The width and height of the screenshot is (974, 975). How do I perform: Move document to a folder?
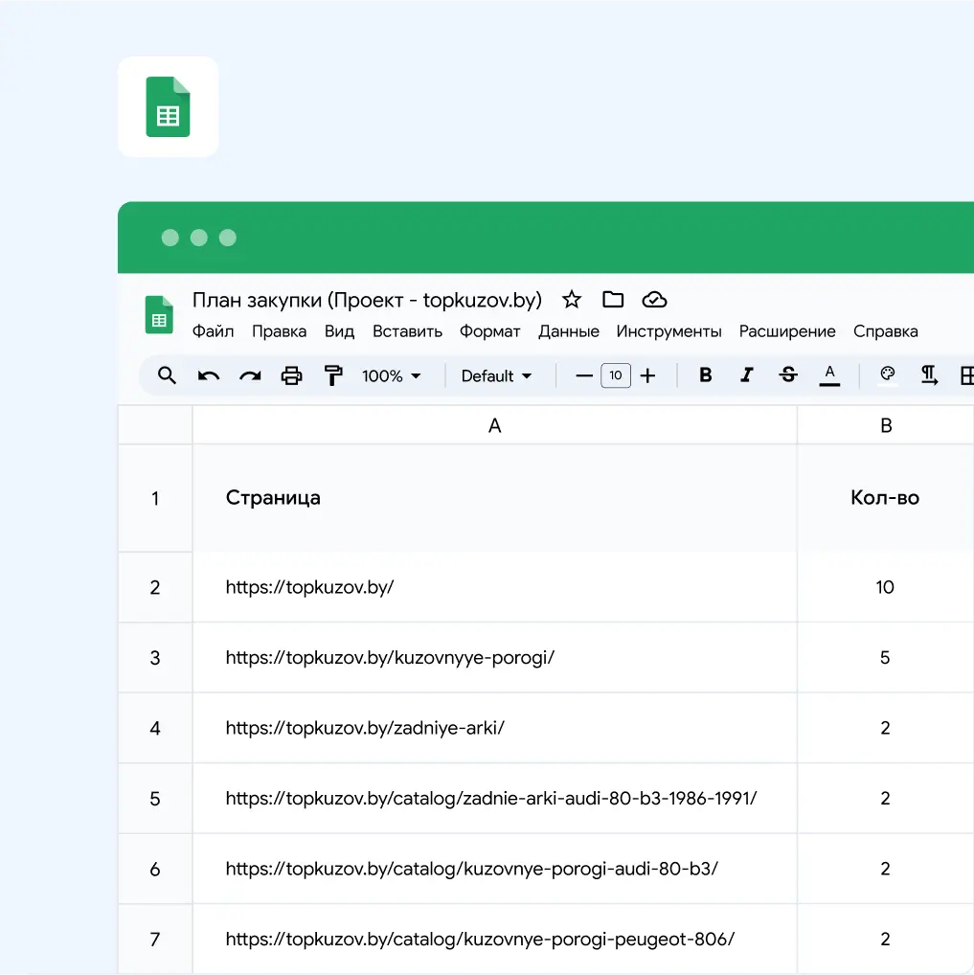(x=613, y=299)
